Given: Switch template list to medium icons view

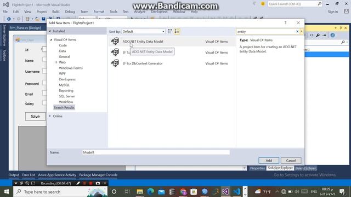Looking at the screenshot, I should (x=170, y=32).
